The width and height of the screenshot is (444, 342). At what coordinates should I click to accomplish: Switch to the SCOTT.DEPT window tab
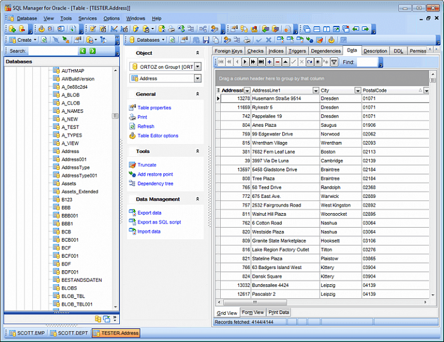(69, 333)
